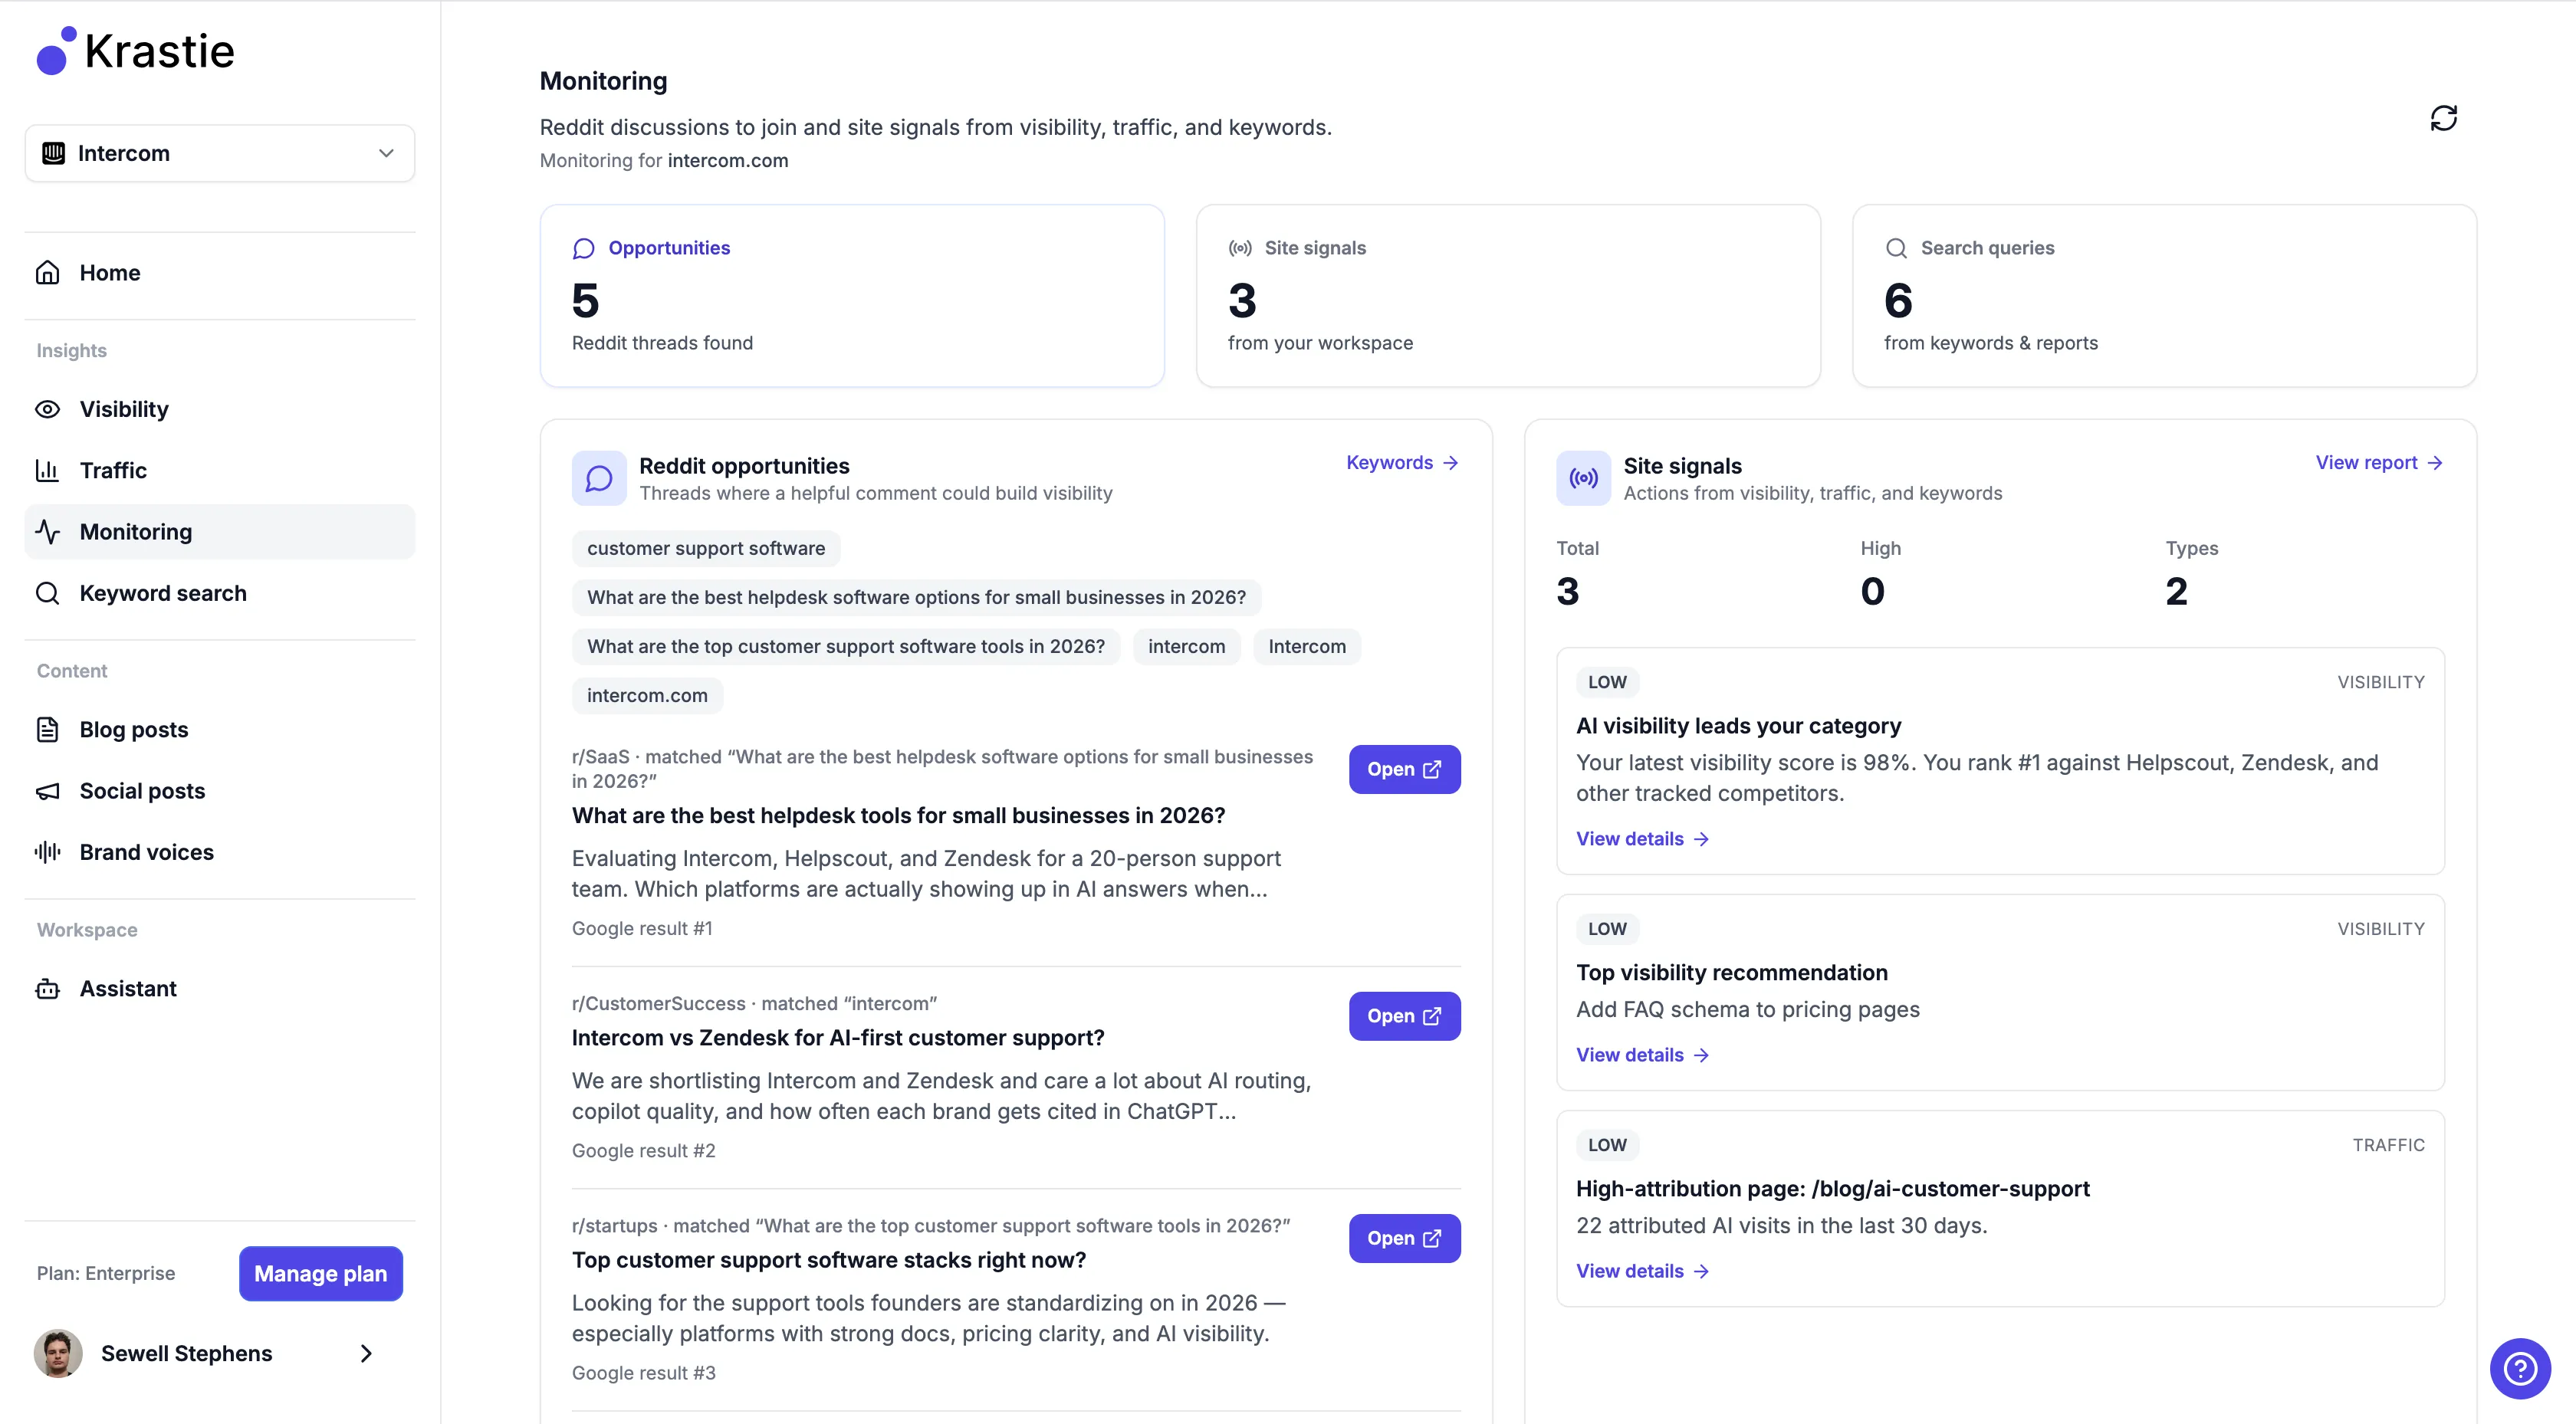This screenshot has height=1424, width=2576.
Task: Select the Site signals summary card
Action: pyautogui.click(x=1508, y=296)
